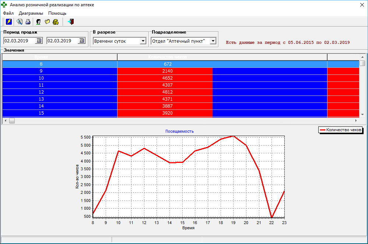Click the yellow folder toolbar icon
The height and width of the screenshot is (244, 368).
pos(47,22)
